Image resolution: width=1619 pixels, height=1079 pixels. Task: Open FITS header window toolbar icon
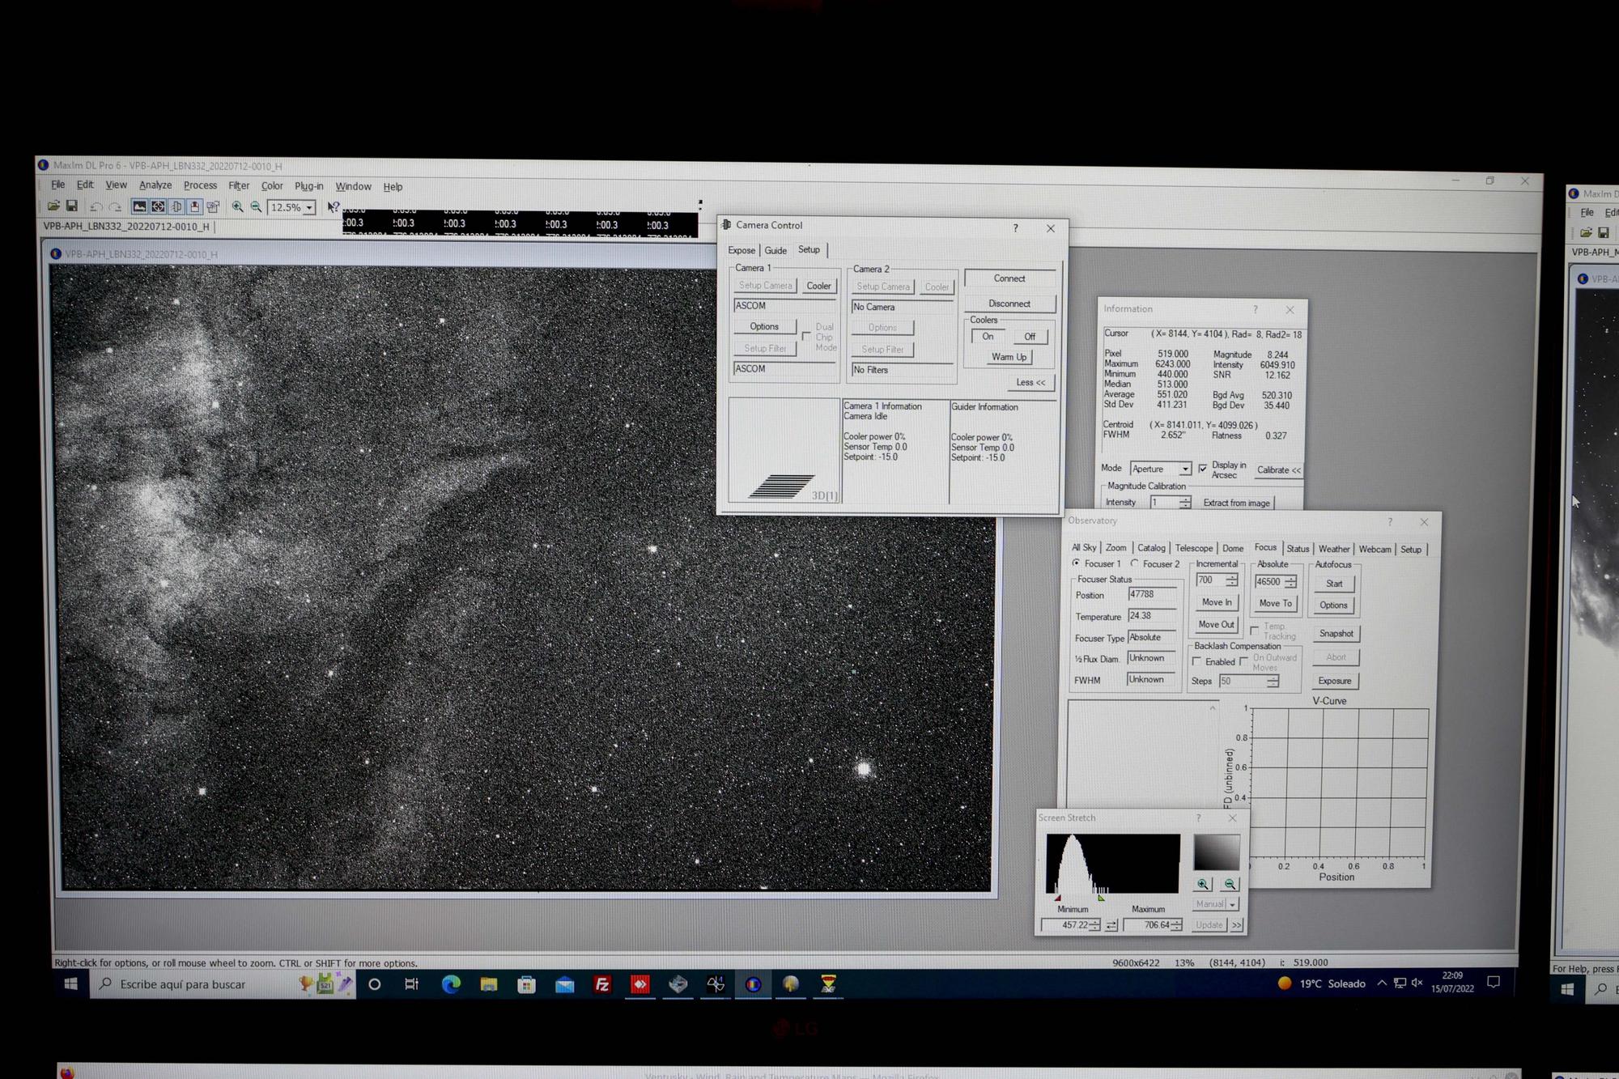(213, 207)
